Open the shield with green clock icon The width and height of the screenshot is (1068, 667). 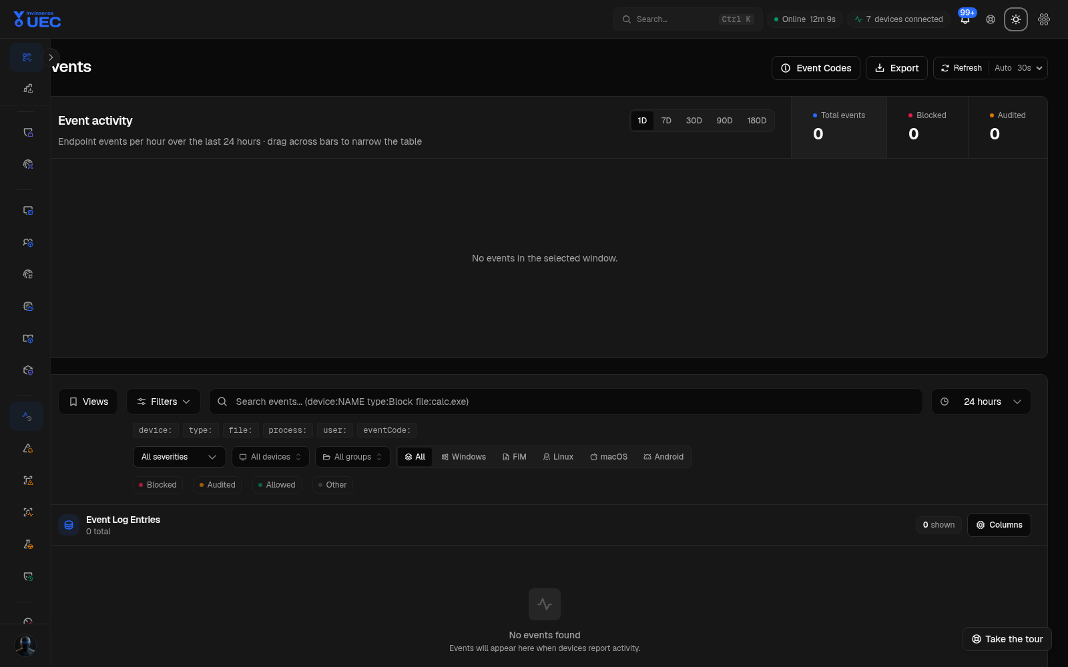click(27, 576)
